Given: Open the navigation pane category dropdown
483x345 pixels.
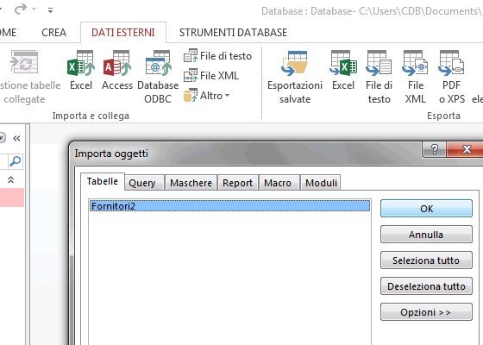Looking at the screenshot, I should pos(2,138).
